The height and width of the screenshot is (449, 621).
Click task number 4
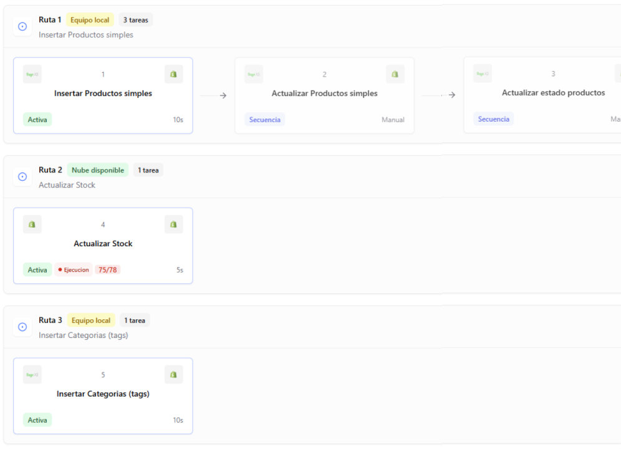[x=103, y=224]
